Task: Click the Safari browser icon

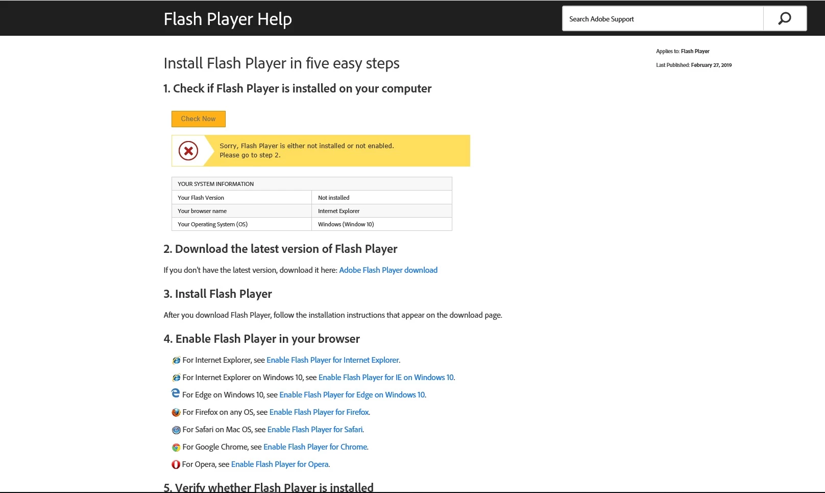Action: 176,430
